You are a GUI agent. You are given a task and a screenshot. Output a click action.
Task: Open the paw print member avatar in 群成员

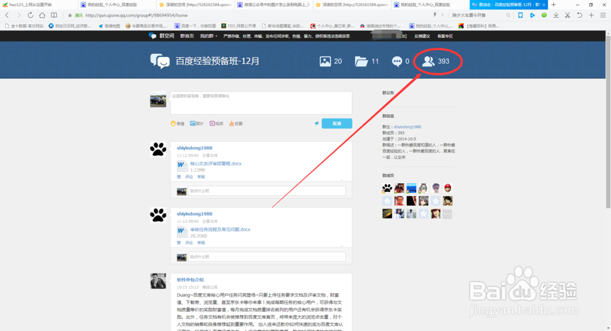tap(387, 189)
